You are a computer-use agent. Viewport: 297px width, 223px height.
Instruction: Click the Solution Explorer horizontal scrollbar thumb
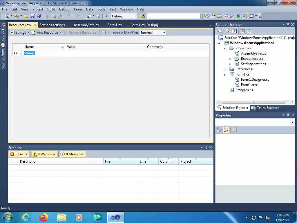(253, 102)
